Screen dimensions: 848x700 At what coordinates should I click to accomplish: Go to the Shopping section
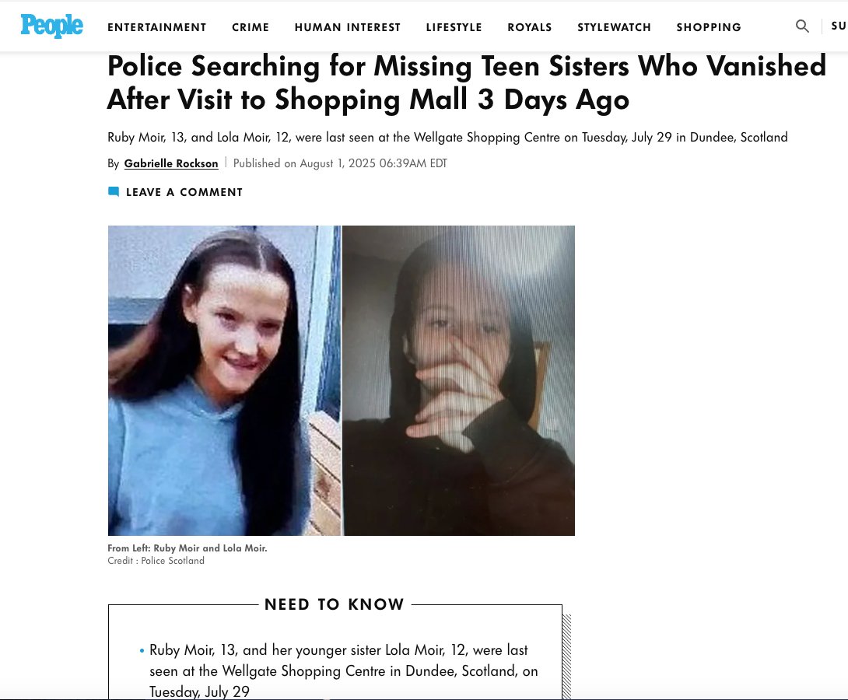click(709, 27)
